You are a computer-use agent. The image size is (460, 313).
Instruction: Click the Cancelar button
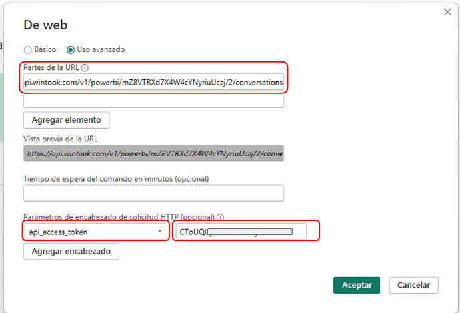413,285
